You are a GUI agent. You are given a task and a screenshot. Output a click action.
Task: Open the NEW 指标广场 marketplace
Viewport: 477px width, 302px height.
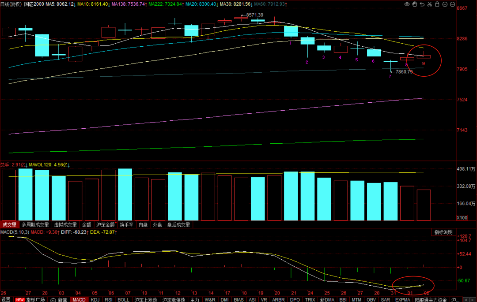click(x=30, y=299)
